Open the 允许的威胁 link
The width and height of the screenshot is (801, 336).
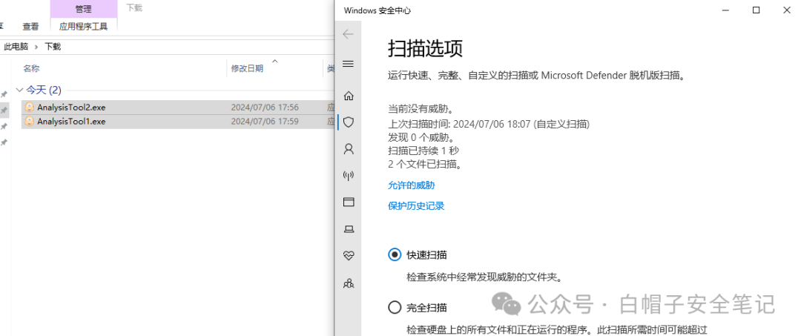[x=411, y=185]
